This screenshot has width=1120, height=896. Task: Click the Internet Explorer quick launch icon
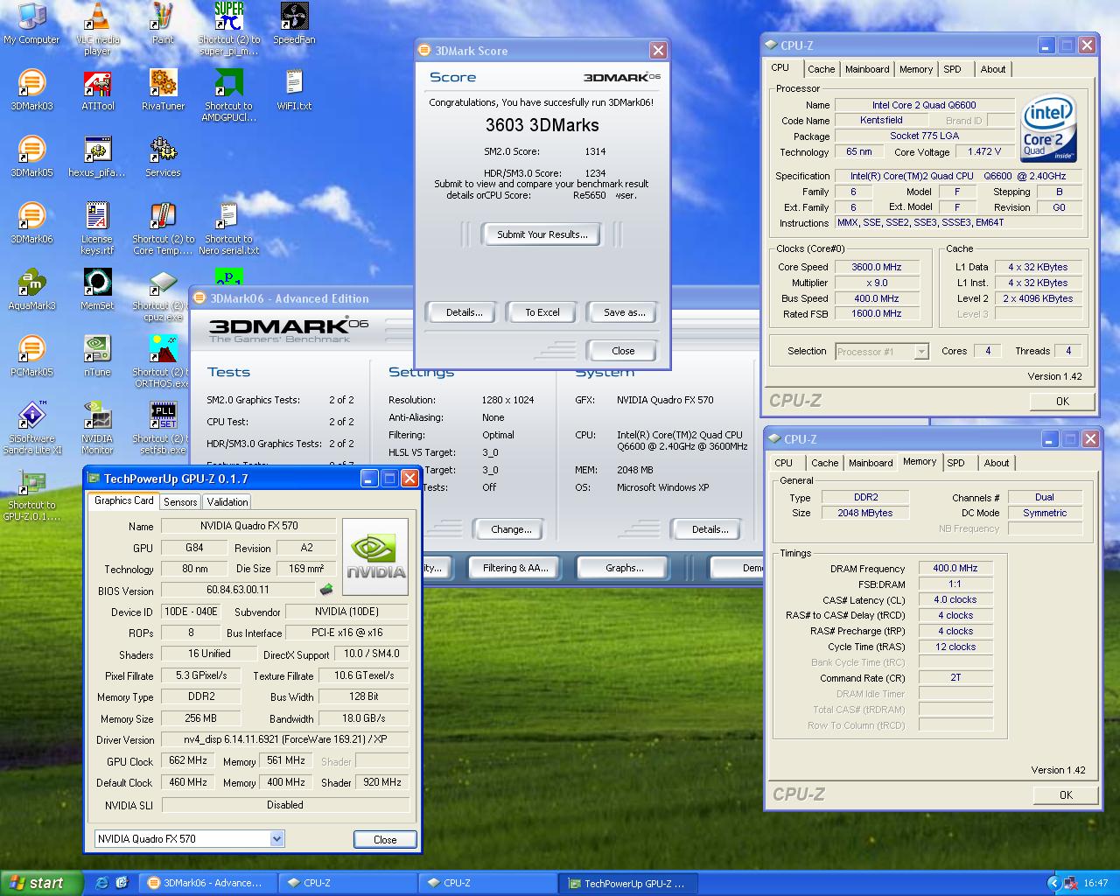pos(101,883)
